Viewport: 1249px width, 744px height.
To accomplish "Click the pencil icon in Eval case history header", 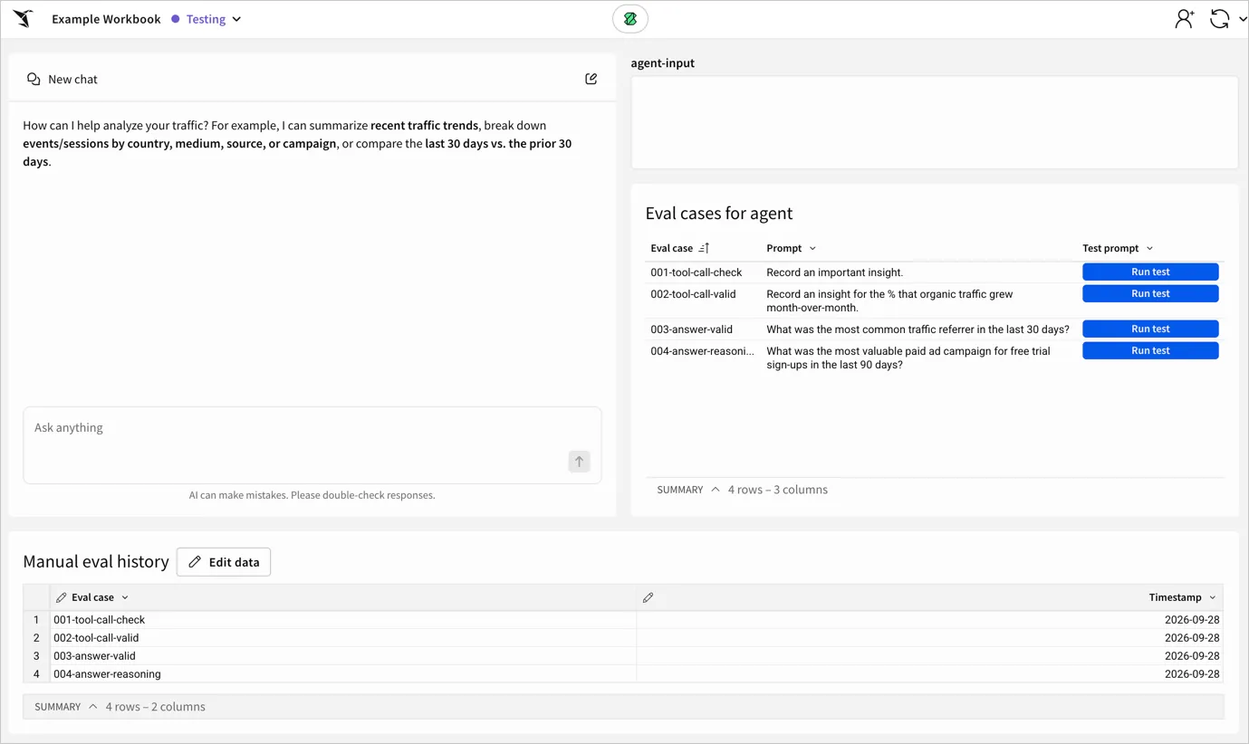I will 62,597.
